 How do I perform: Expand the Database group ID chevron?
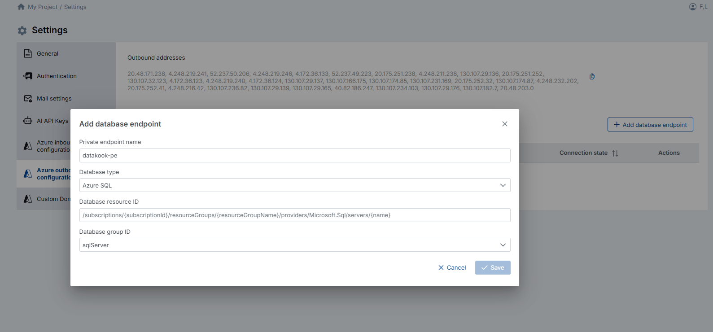(x=503, y=245)
